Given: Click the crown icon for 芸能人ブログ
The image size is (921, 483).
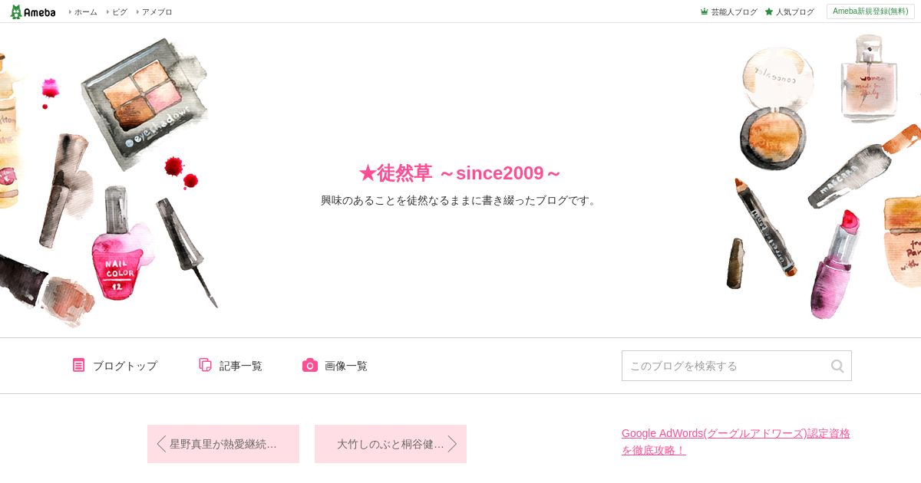Looking at the screenshot, I should click(x=705, y=11).
